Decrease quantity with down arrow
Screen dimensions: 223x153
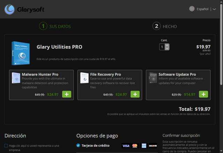(167, 49)
